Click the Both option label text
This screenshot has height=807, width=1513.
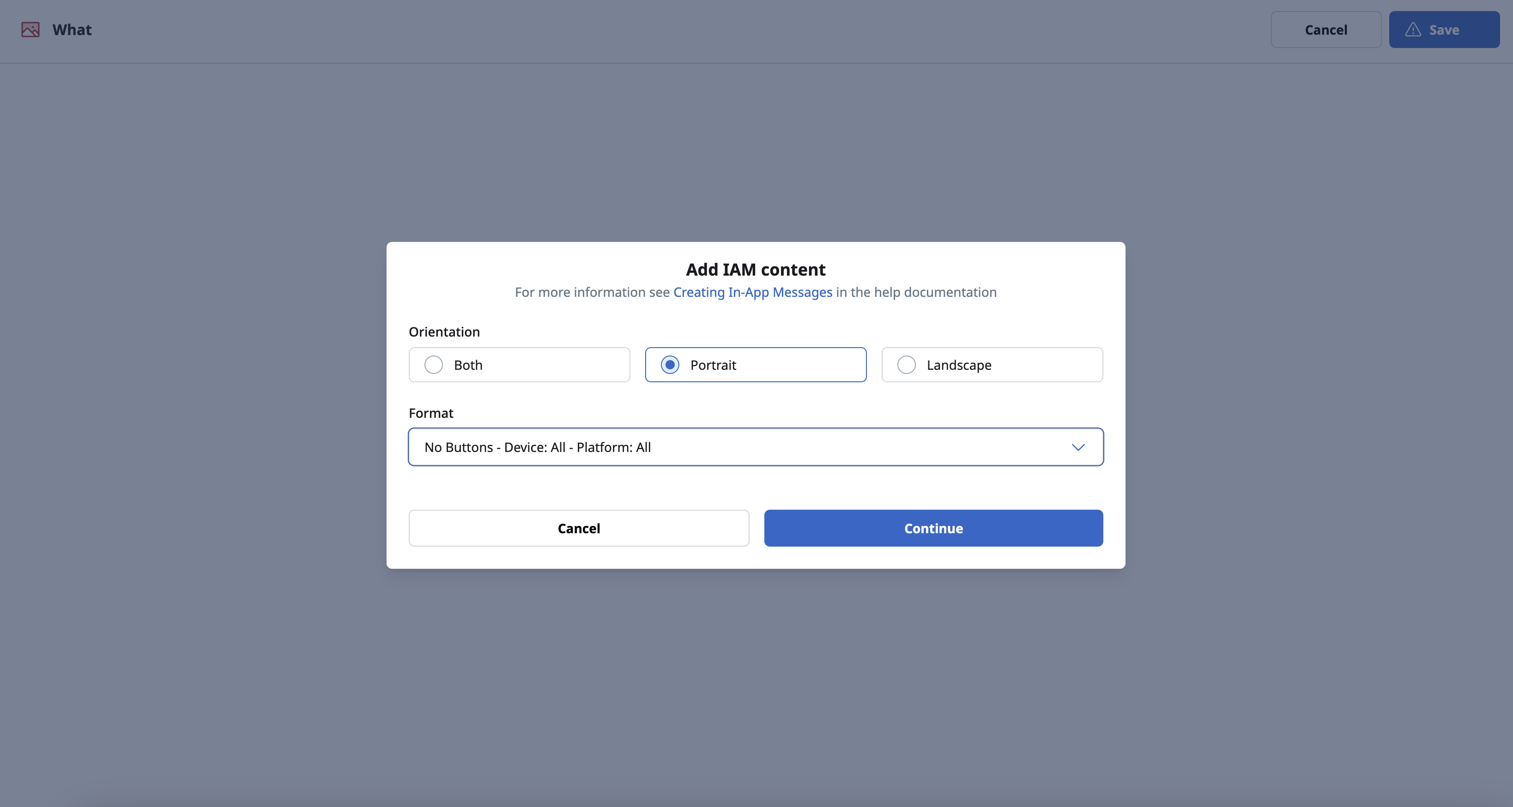[x=468, y=365]
